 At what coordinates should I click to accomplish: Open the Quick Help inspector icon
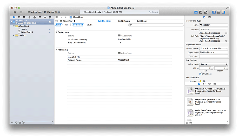[x=210, y=17]
